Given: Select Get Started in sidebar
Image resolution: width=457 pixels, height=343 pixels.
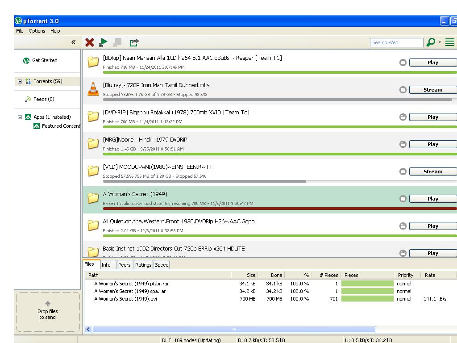Looking at the screenshot, I should (x=45, y=60).
